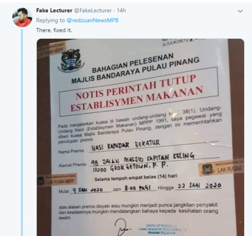The width and height of the screenshot is (252, 236).
Task: Click the lower-left LAK RASMI MBPP sticker
Action: 56,180
